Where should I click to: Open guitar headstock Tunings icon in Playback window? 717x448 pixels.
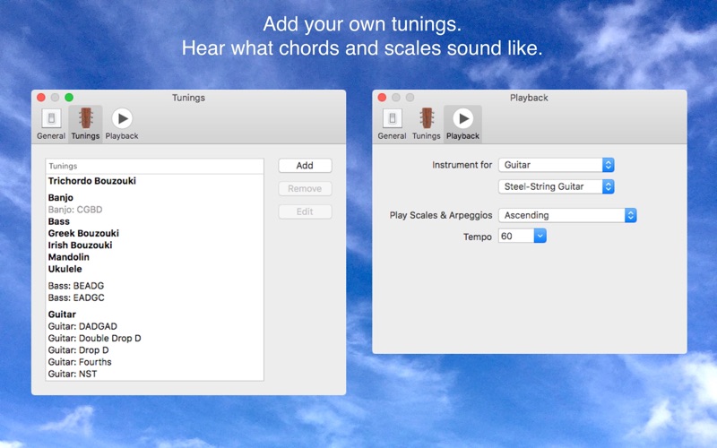point(427,118)
